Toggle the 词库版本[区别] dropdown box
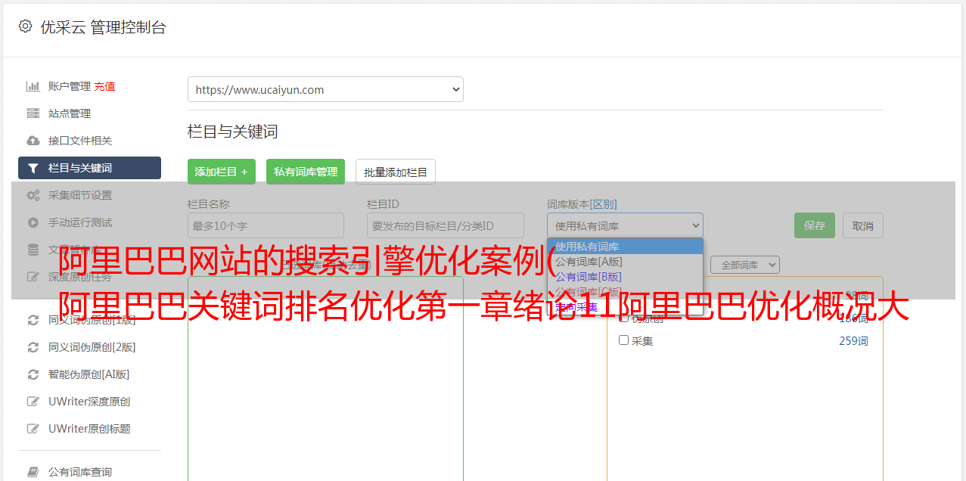Screen dimensions: 966x481 point(625,225)
